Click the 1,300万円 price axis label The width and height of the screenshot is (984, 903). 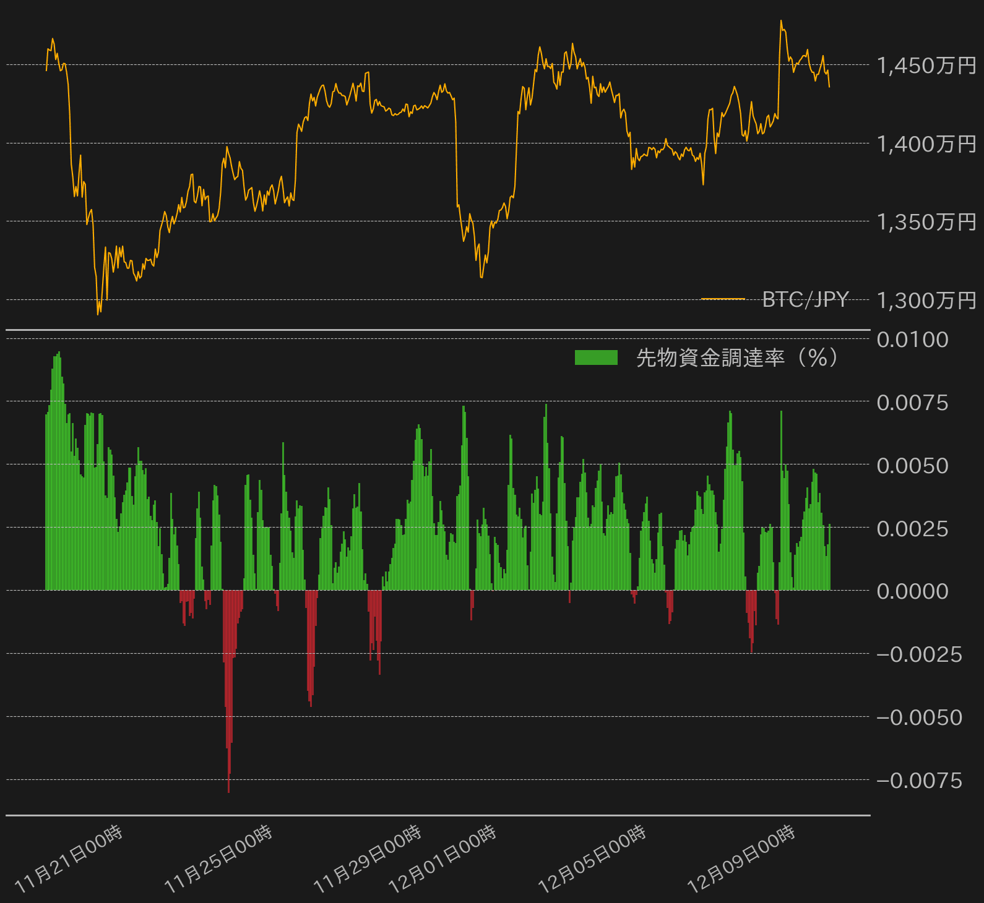pyautogui.click(x=926, y=301)
